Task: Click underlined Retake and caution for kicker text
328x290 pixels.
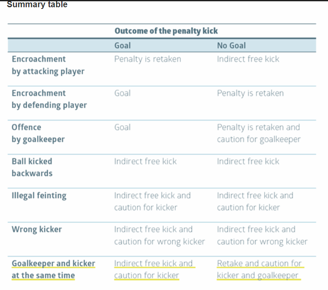Action: pyautogui.click(x=260, y=269)
